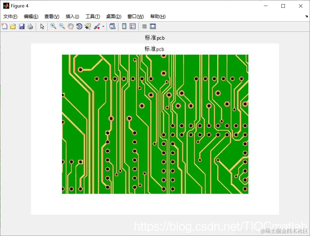
Task: Save the figure with the Save icon
Action: tap(22, 26)
